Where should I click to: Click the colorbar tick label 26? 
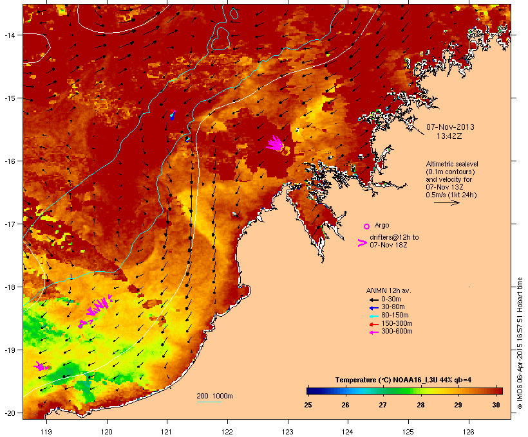[x=346, y=405]
